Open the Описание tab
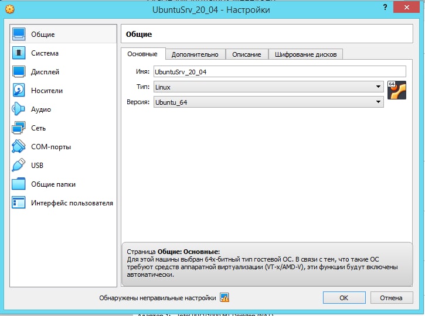The width and height of the screenshot is (425, 316). coord(247,54)
